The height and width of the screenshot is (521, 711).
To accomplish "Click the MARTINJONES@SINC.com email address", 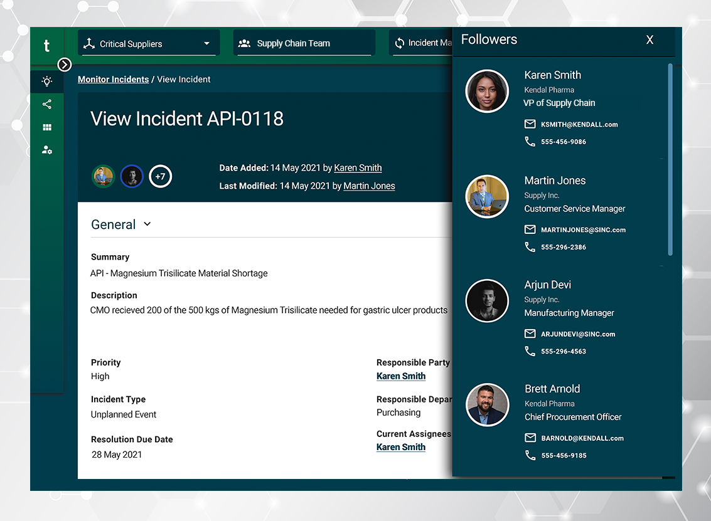I will (583, 230).
